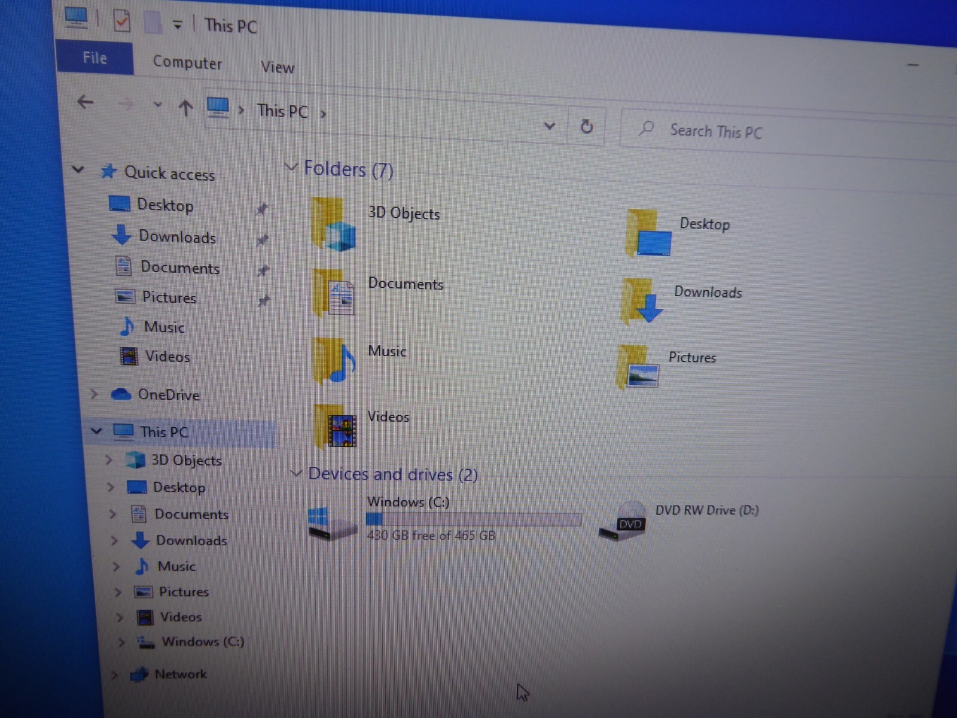Screen dimensions: 957x718
Task: Click the Music note icon under Quick access
Action: pyautogui.click(x=127, y=326)
